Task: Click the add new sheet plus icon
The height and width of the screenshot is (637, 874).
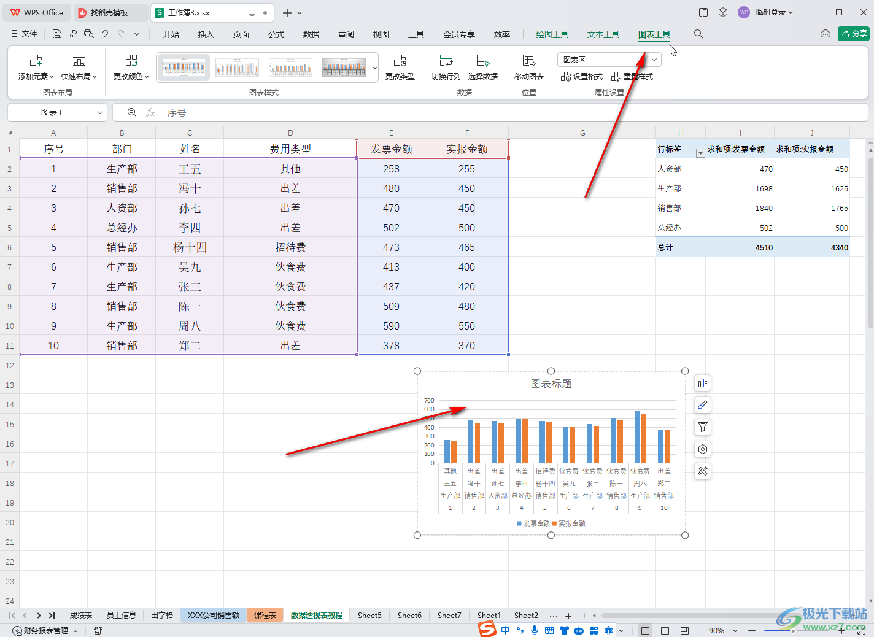Action: coord(568,616)
